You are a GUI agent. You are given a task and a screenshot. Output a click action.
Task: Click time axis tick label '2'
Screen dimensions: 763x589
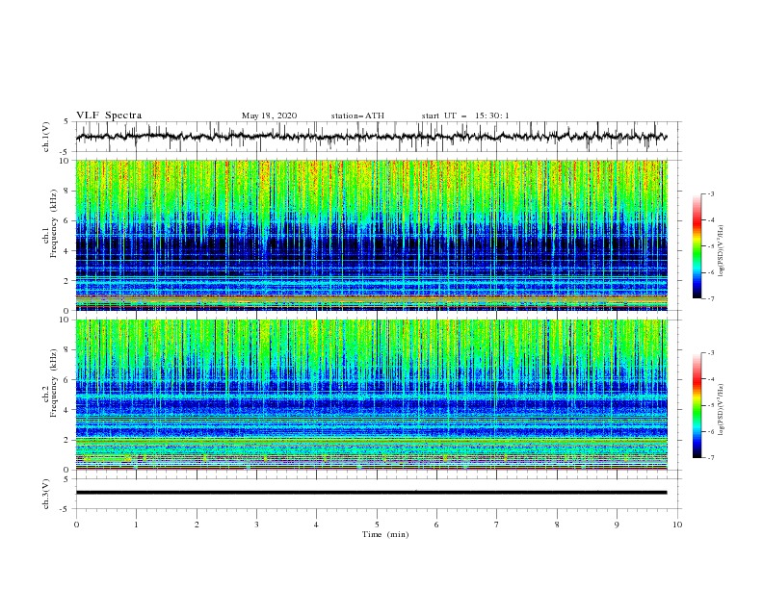point(197,525)
